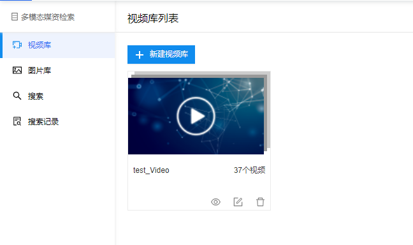Viewport: 413px width, 245px height.
Task: Click the 多模态媒资检索 title text
Action: pos(48,17)
